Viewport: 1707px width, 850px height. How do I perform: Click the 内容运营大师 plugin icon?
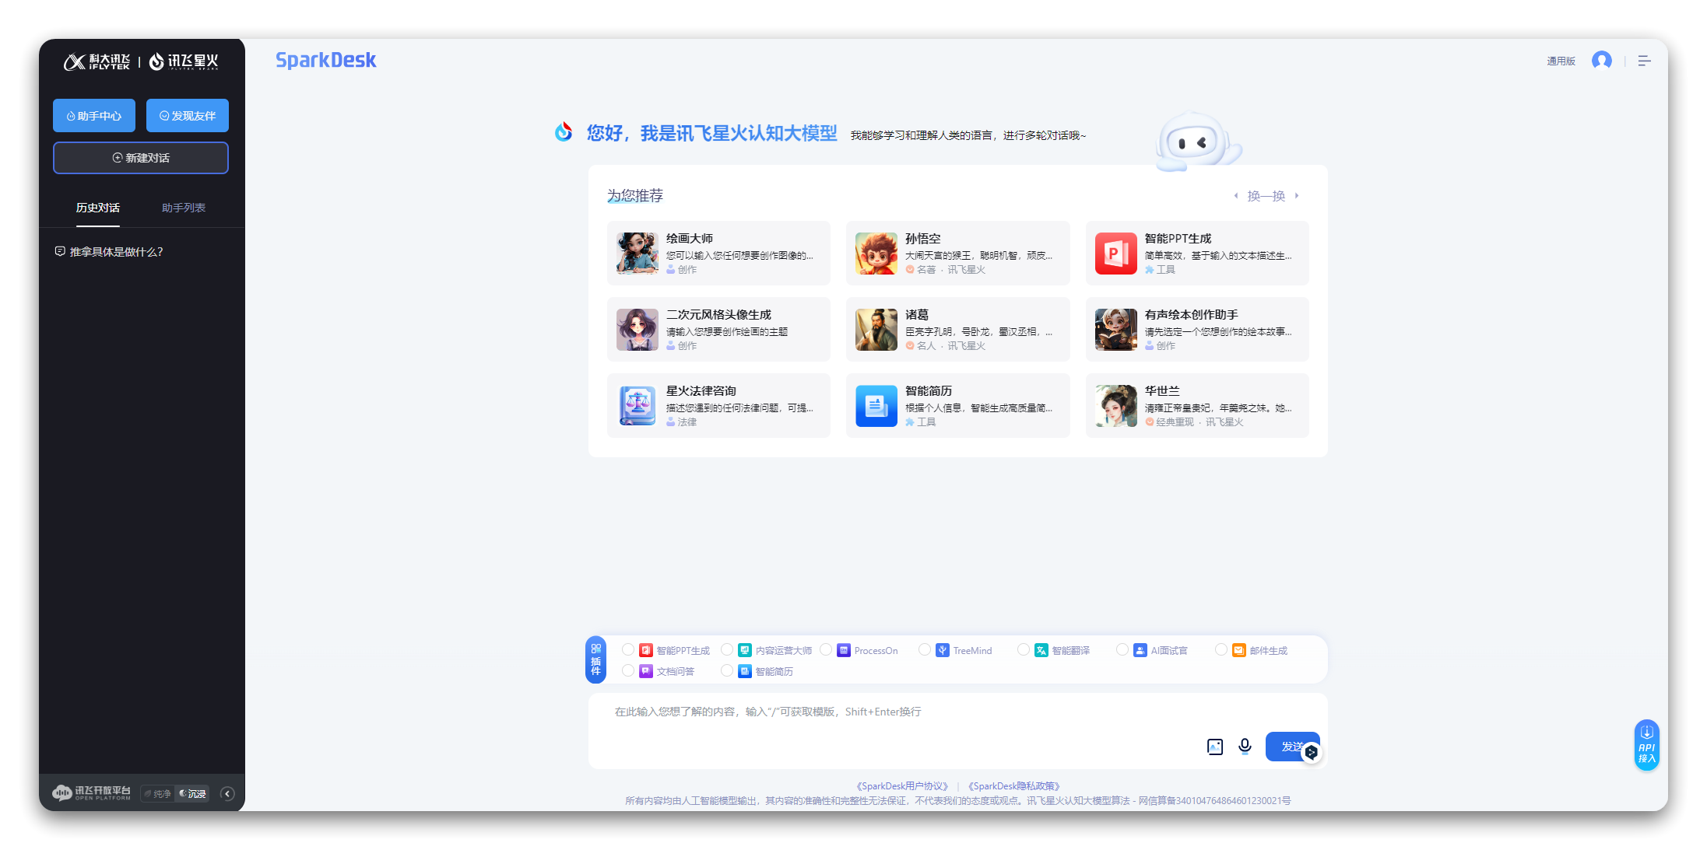[x=745, y=650]
